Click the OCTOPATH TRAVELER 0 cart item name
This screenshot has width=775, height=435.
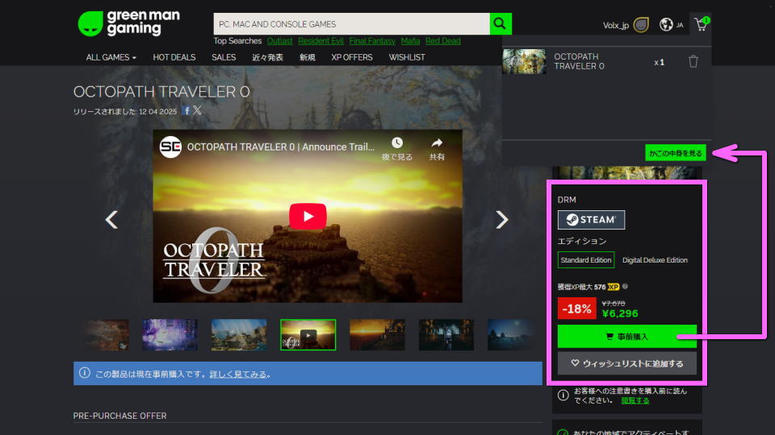579,61
